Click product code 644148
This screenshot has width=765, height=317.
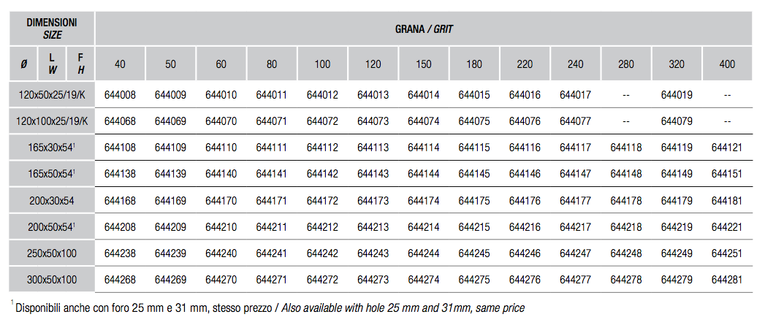click(626, 174)
